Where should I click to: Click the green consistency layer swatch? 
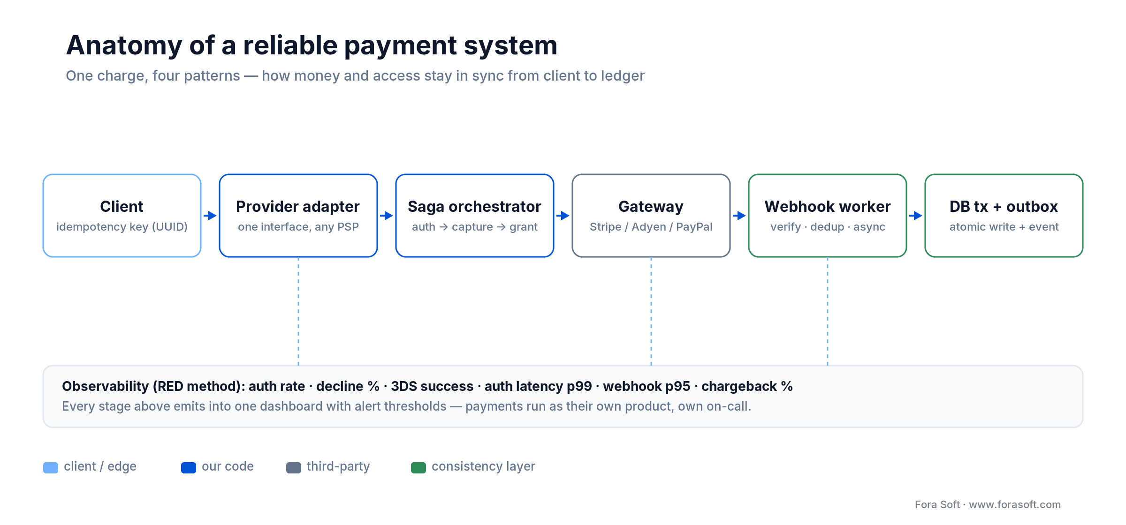(x=418, y=468)
